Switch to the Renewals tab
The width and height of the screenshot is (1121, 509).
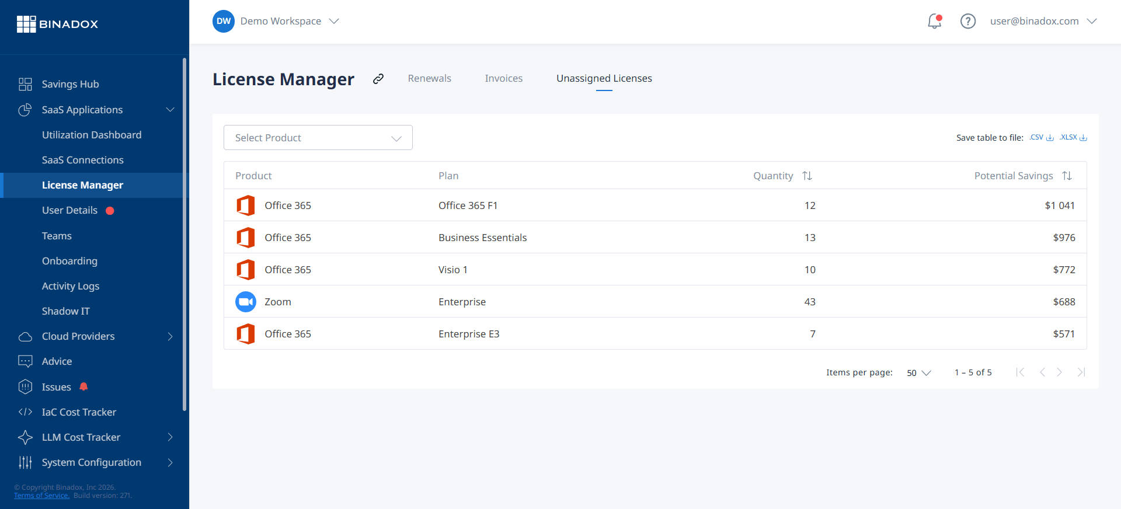(x=430, y=78)
